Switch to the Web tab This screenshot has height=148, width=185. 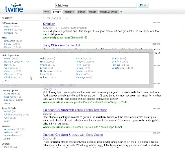coord(47,12)
